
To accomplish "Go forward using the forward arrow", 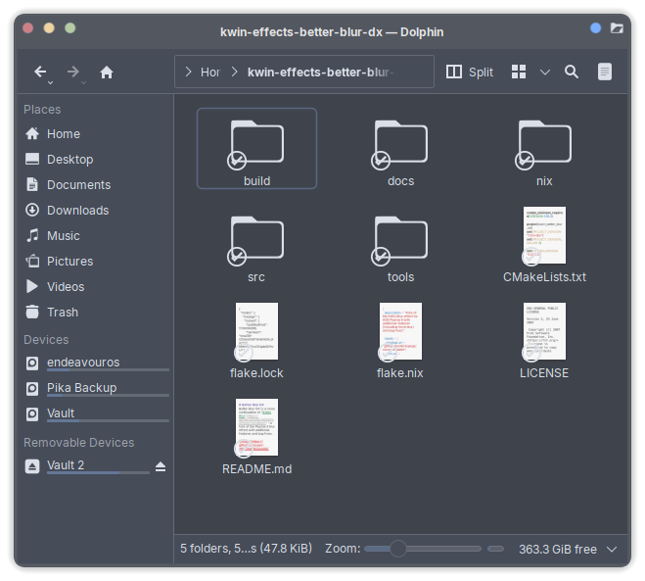I will pyautogui.click(x=73, y=72).
